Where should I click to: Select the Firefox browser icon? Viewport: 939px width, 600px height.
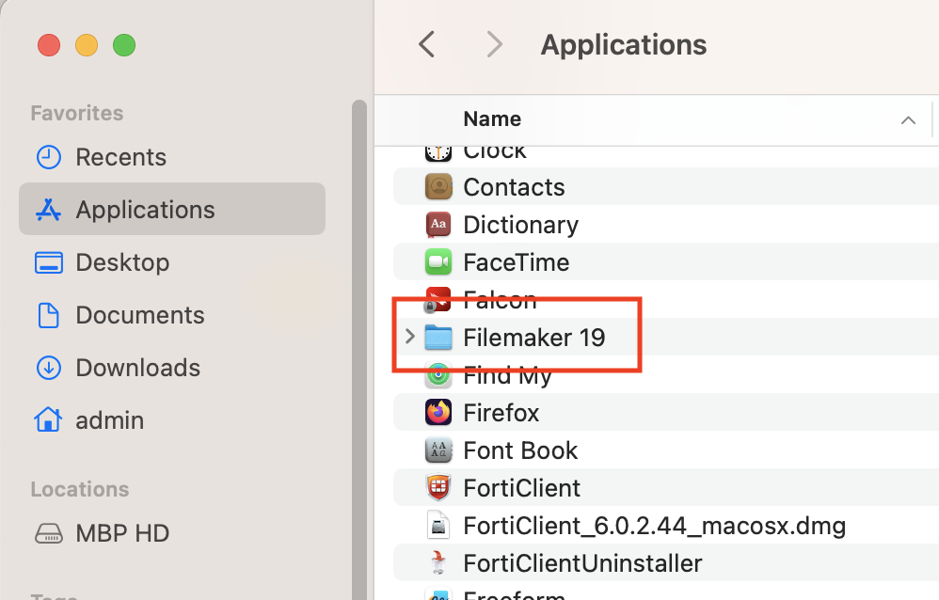coord(438,413)
